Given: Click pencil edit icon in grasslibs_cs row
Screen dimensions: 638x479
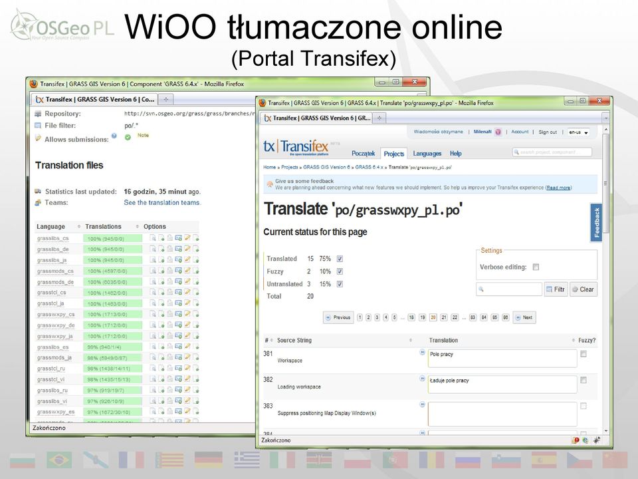Looking at the screenshot, I should 187,238.
